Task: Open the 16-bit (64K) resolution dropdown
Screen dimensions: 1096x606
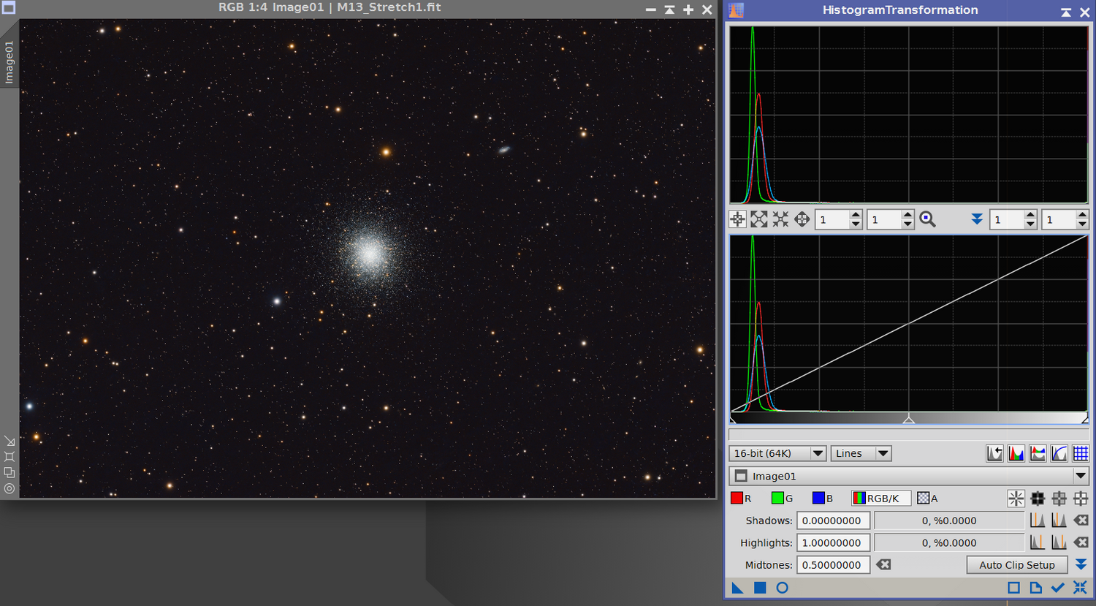Action: (x=777, y=454)
